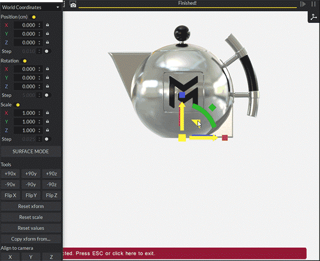
Task: Click the Rotation Y stepper arrows
Action: 39,78
